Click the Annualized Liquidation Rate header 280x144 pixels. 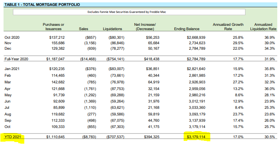[x=263, y=27]
